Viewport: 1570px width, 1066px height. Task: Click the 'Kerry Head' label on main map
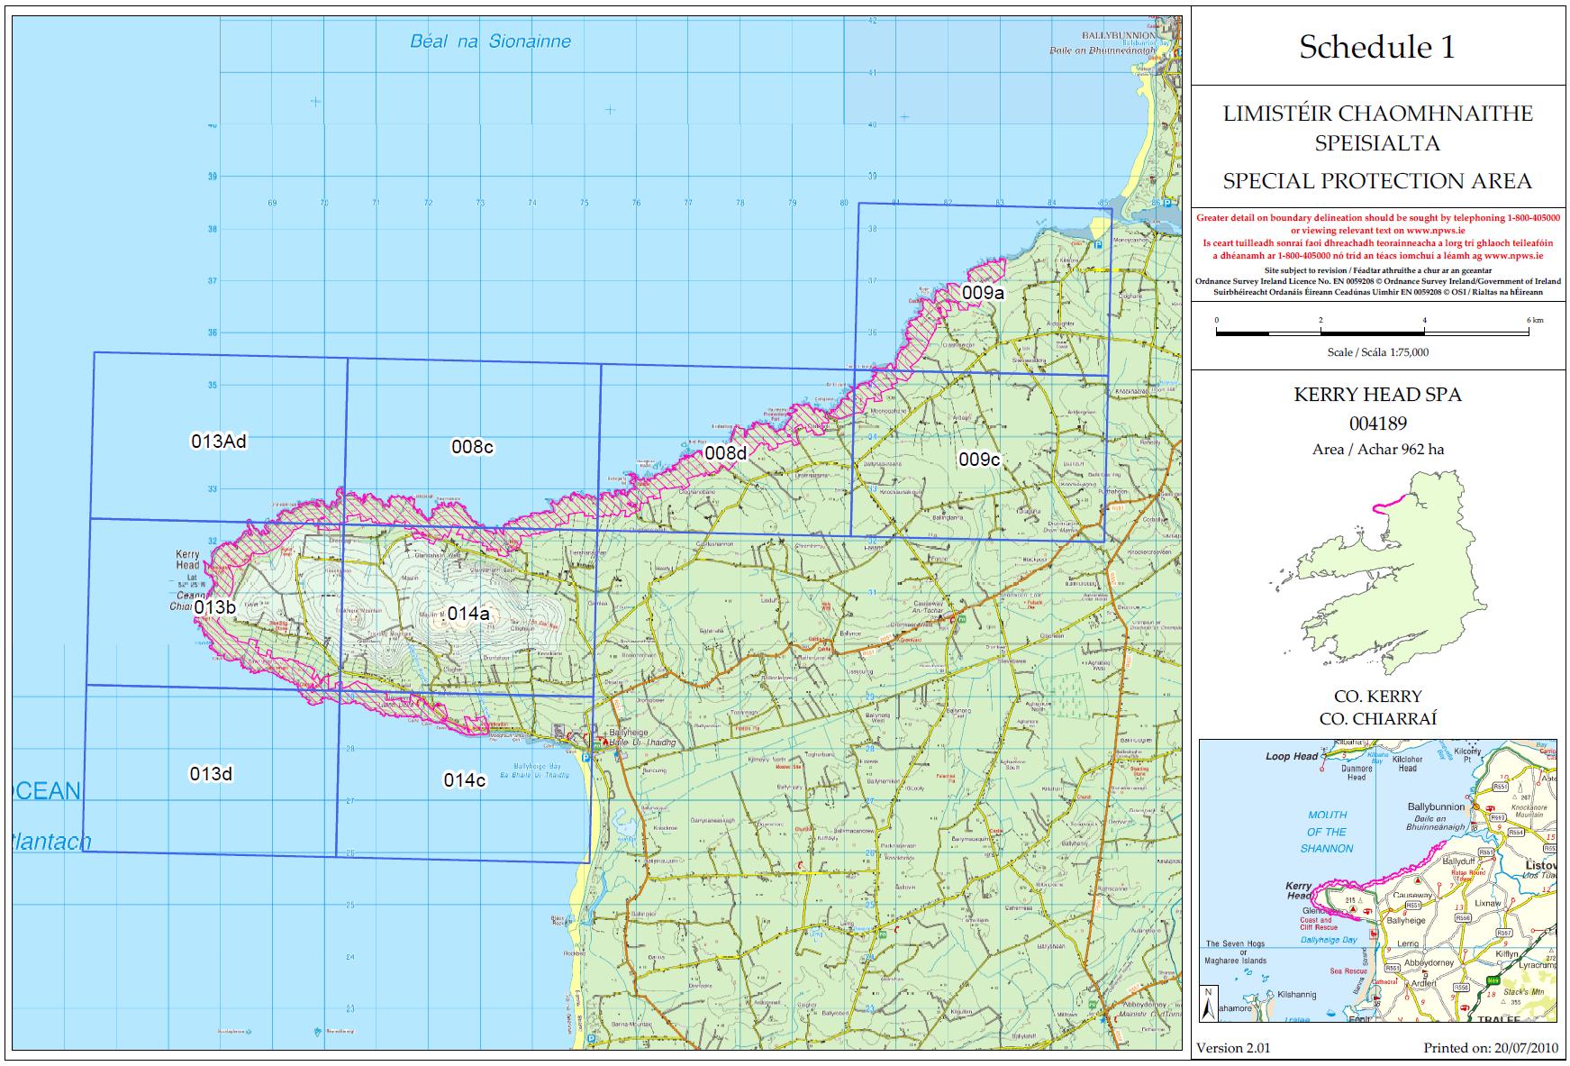pos(187,560)
